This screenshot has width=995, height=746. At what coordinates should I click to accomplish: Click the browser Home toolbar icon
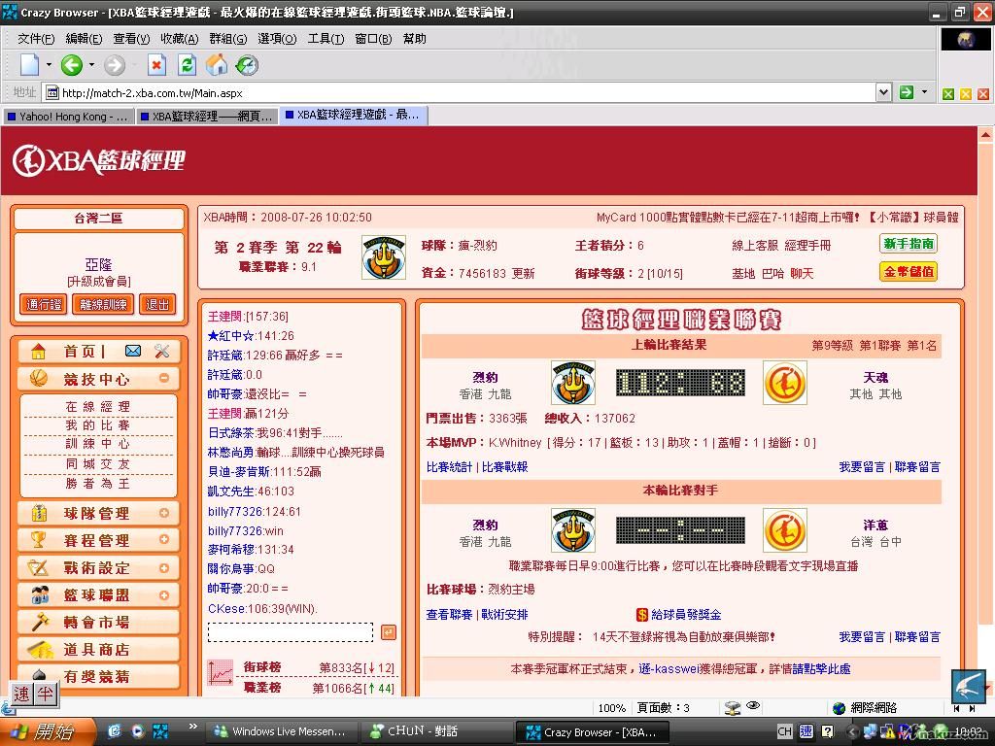pyautogui.click(x=217, y=65)
